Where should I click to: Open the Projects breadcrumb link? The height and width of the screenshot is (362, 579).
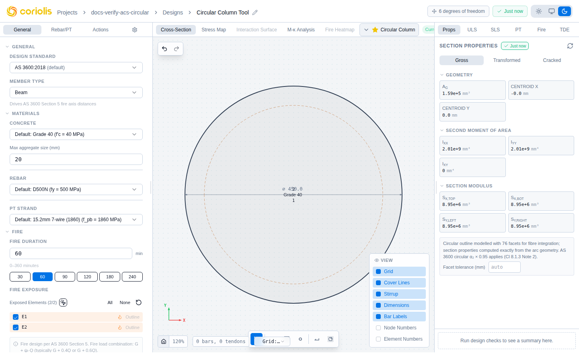[x=67, y=12]
